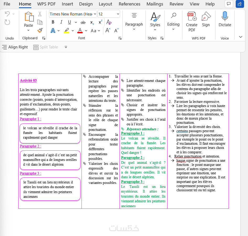Apply Text Effects blue A icon
Viewport: 248px width, 236px height.
point(53,31)
